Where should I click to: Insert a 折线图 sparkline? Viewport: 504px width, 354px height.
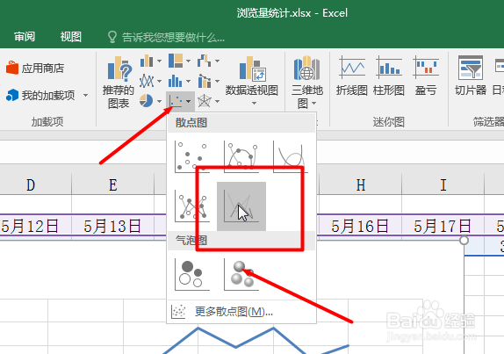click(352, 76)
